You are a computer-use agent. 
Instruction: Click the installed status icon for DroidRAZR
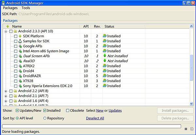pyautogui.click(x=105, y=76)
